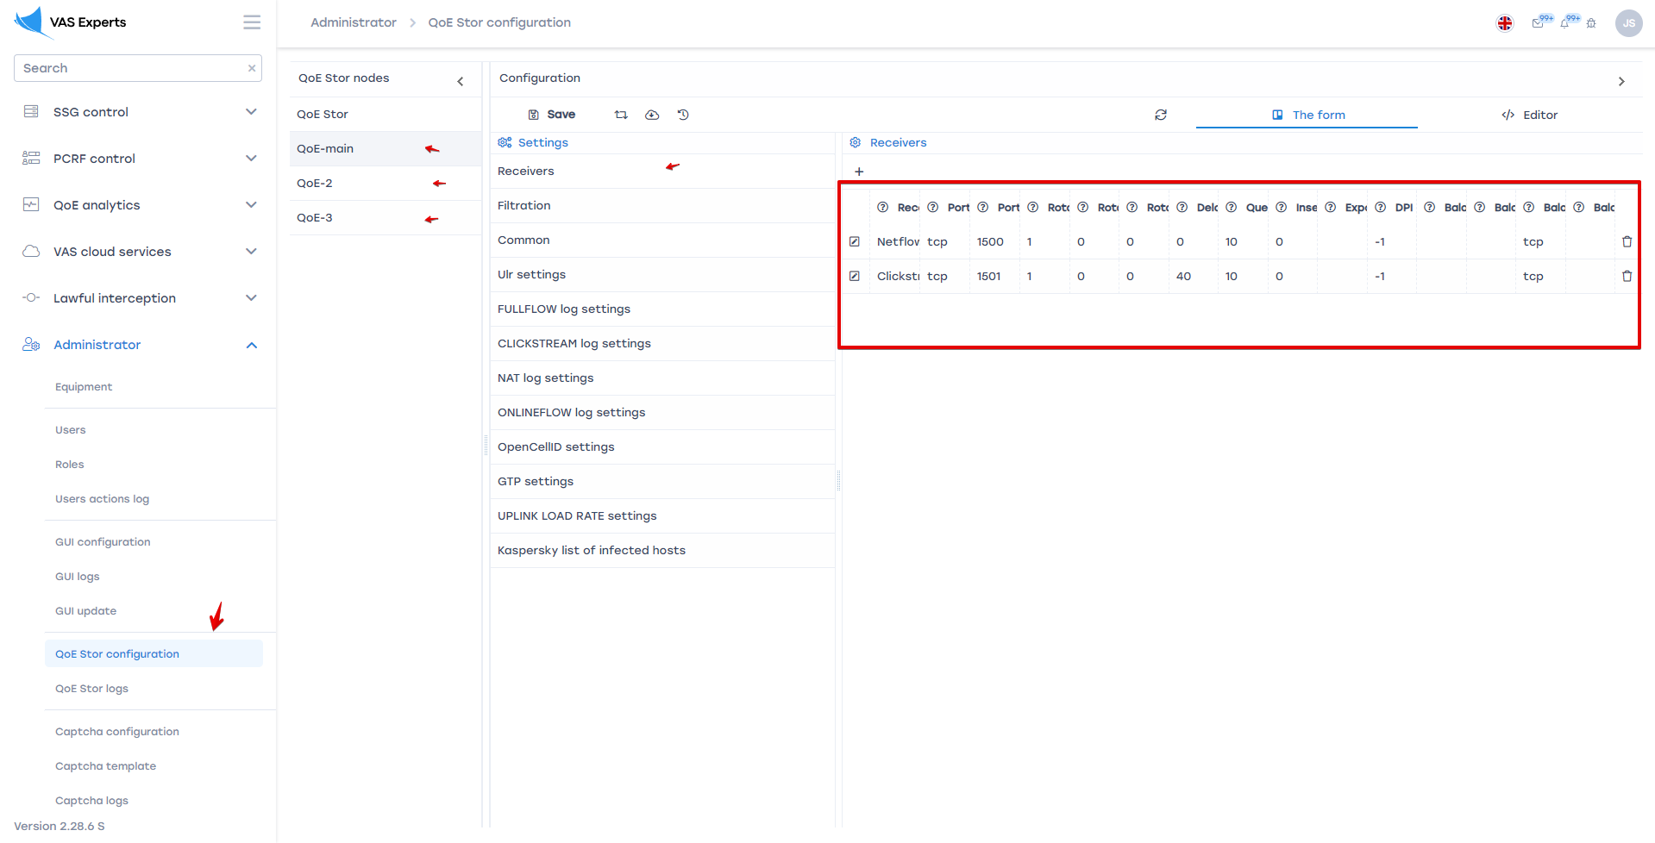The image size is (1655, 843).
Task: Click the Search input field
Action: [131, 68]
